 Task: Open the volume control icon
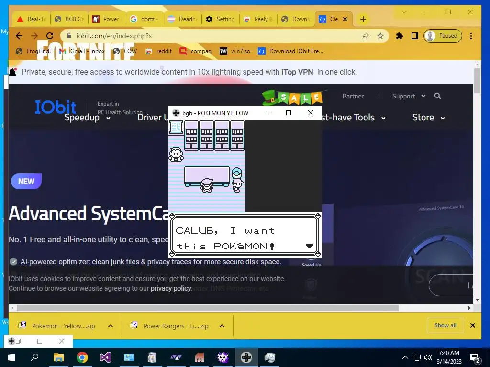[x=428, y=357]
